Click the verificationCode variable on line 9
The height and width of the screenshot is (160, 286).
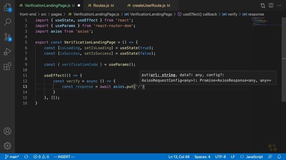point(80,64)
